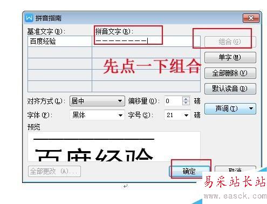Close the 拼音指南 dialog
This screenshot has height=204, width=267.
[x=251, y=18]
